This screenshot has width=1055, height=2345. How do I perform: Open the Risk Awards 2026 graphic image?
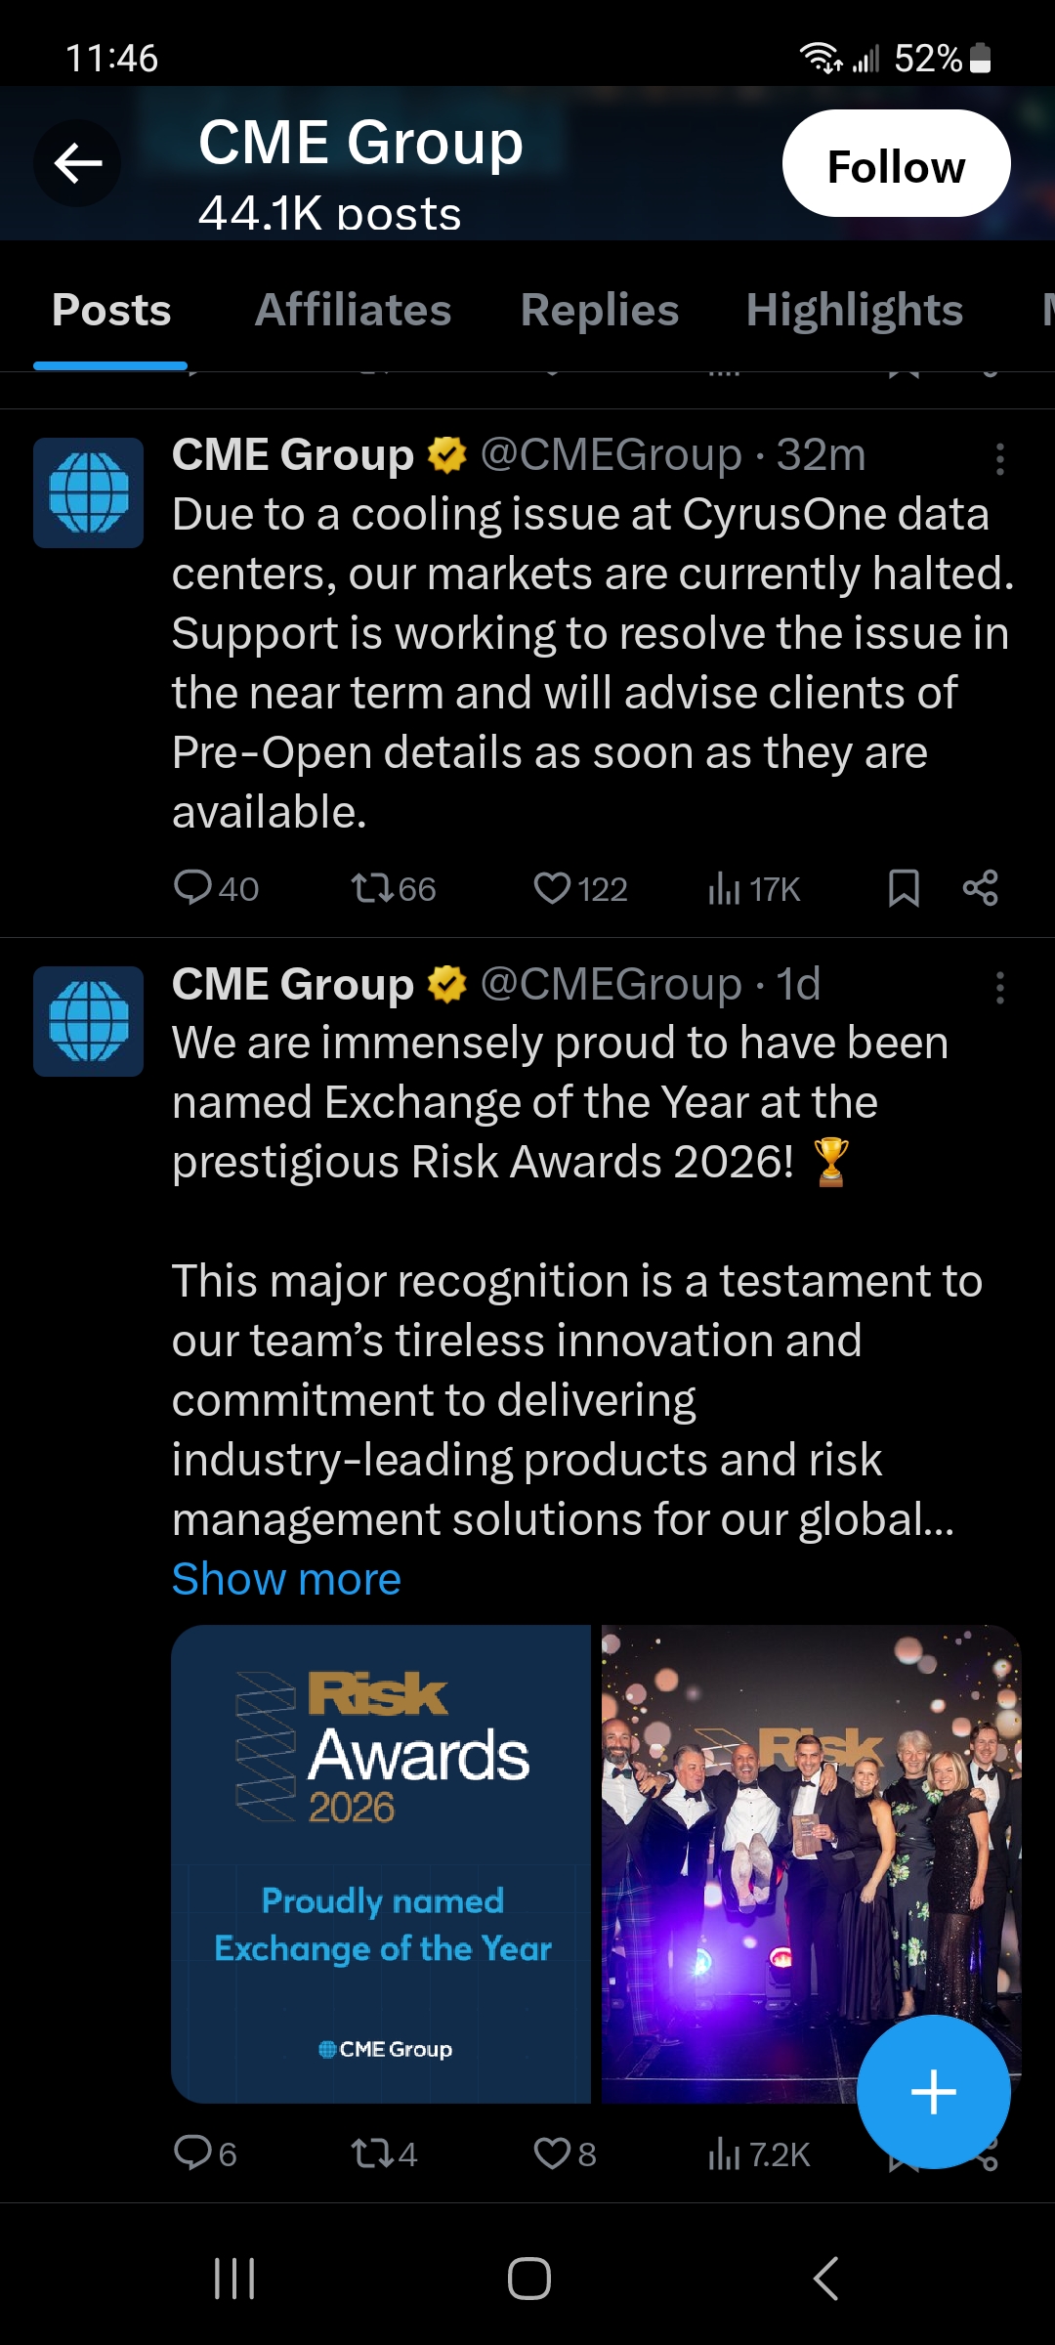381,1863
